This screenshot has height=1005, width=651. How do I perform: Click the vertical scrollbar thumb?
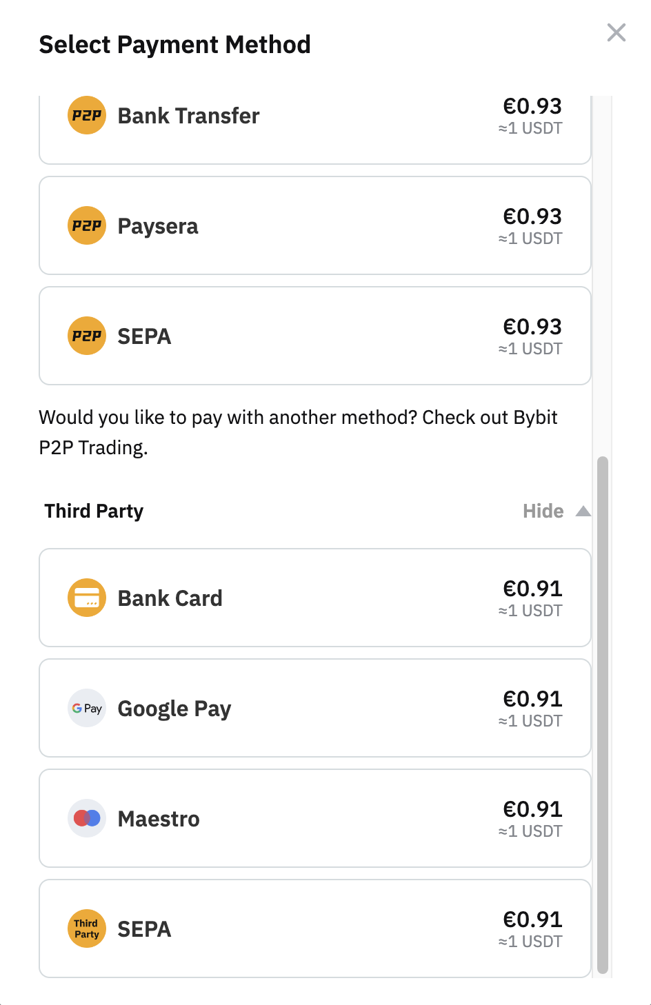tap(603, 715)
